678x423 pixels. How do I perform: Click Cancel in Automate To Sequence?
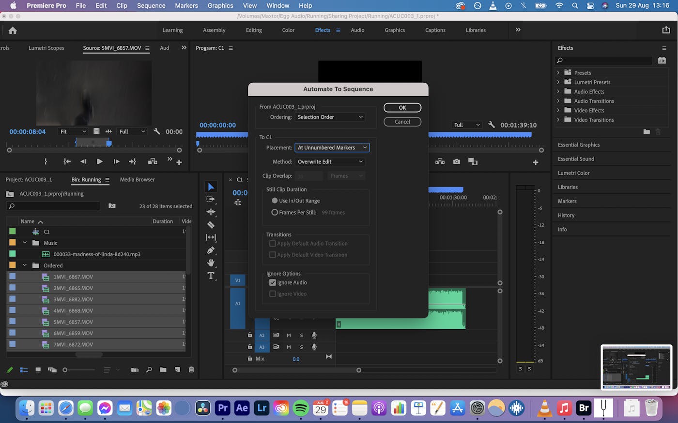pyautogui.click(x=402, y=122)
